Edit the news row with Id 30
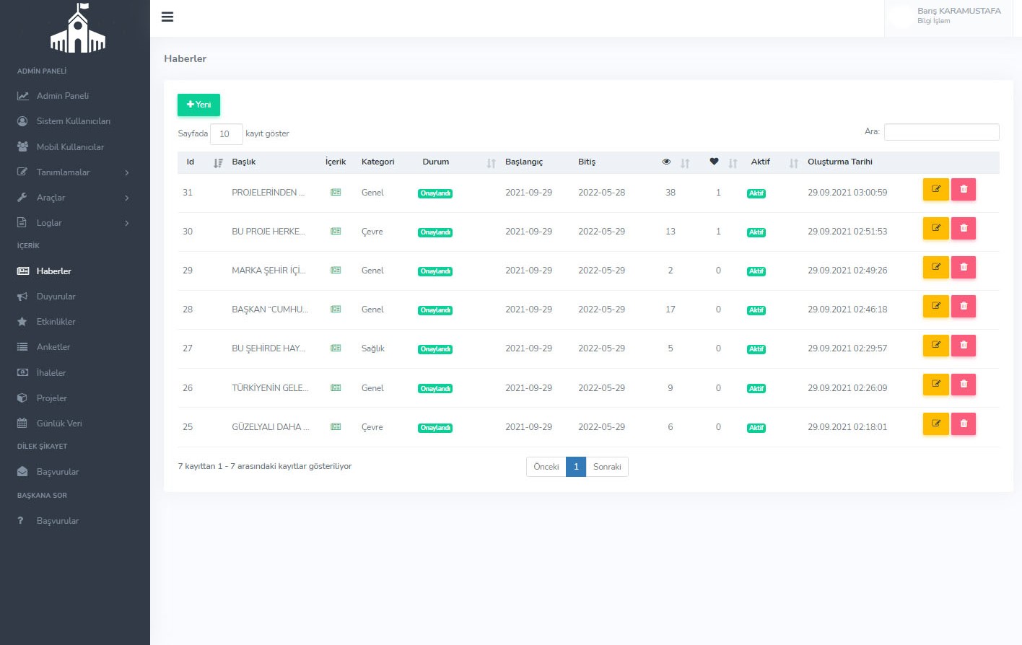 (x=936, y=228)
